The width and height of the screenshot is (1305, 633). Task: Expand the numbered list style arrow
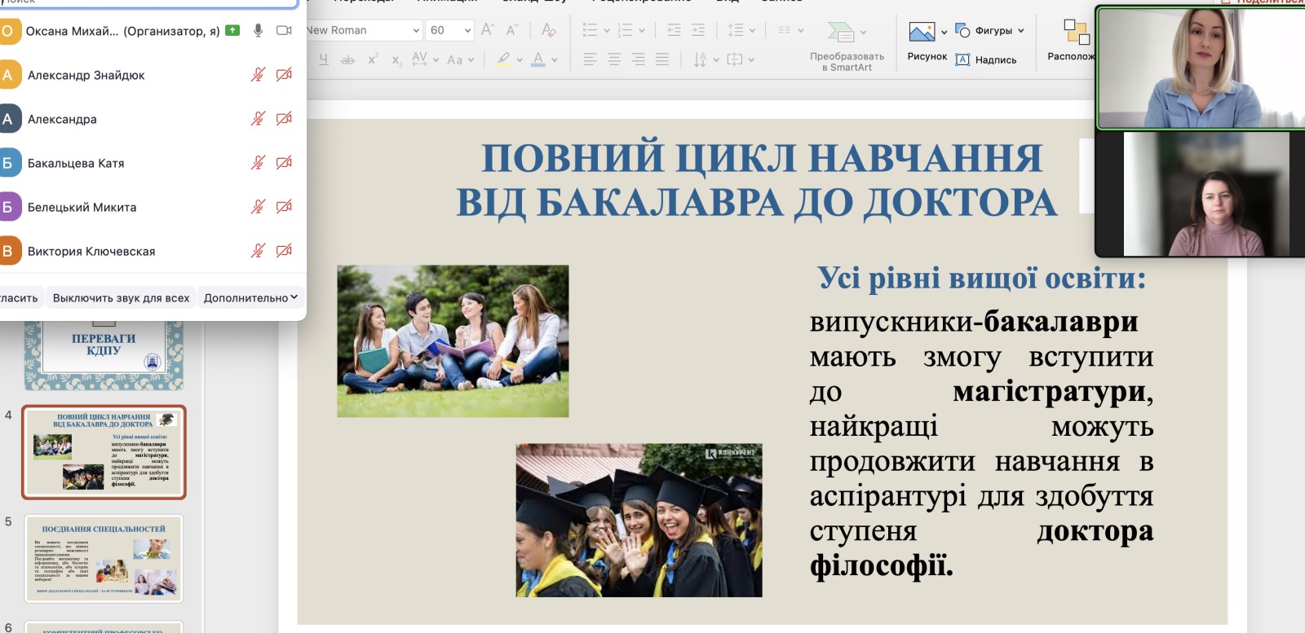coord(642,31)
